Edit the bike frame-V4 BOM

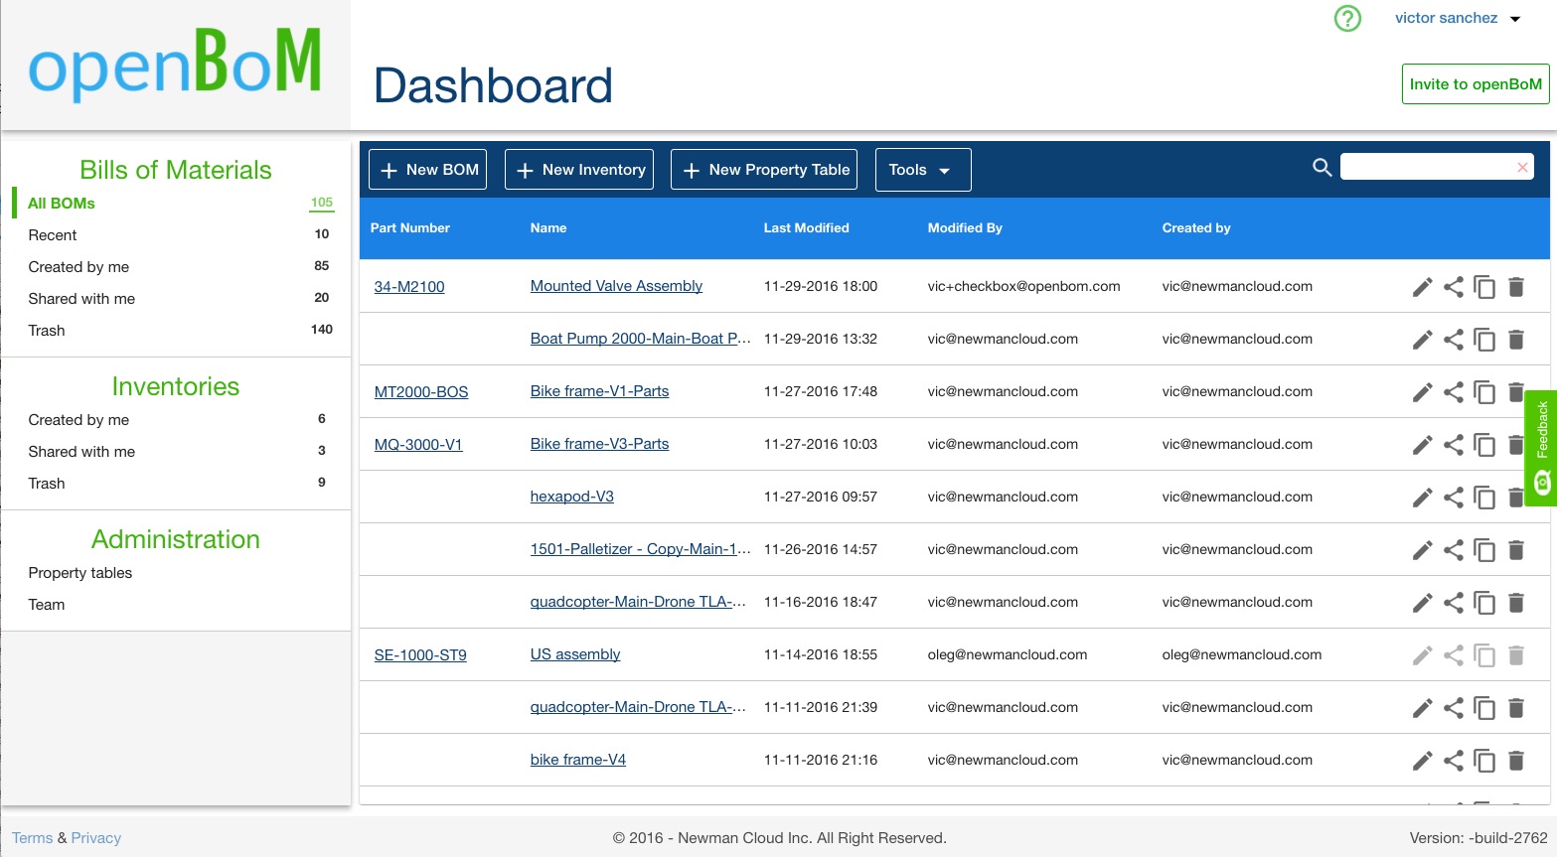coord(1422,761)
